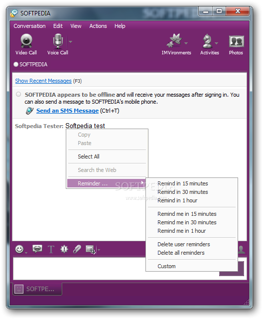Expand screen share options dropdown arrow
Screen dimensions: 263x319
(99, 250)
